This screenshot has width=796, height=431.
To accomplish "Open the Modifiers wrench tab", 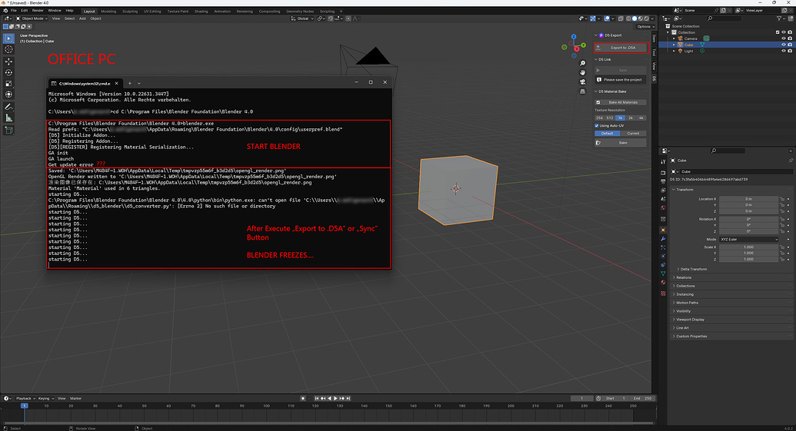I will [x=663, y=239].
